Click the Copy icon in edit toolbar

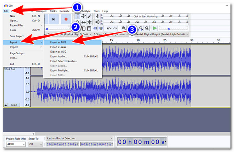(x=83, y=28)
